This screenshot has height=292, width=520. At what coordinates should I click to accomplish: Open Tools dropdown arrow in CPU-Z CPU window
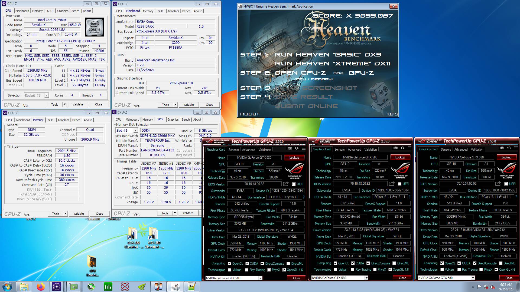tap(64, 104)
